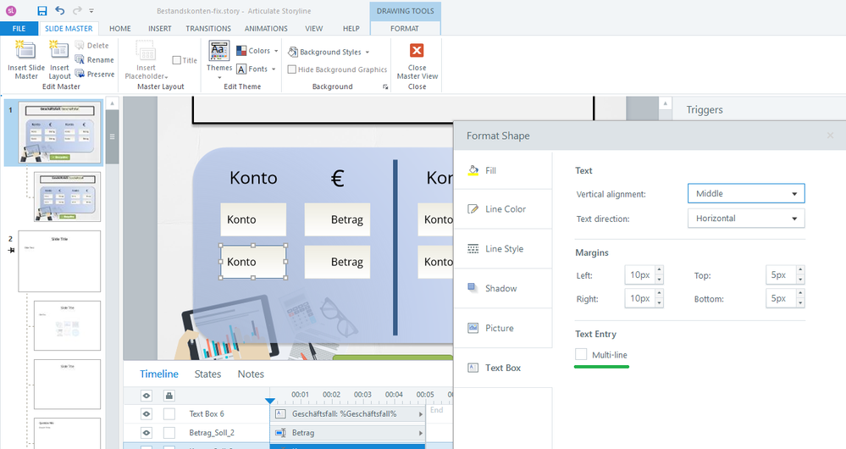The height and width of the screenshot is (449, 846).
Task: Click Rename in Edit Master group
Action: [94, 60]
